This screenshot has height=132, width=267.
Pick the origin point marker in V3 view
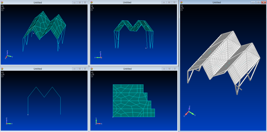click(x=28, y=115)
